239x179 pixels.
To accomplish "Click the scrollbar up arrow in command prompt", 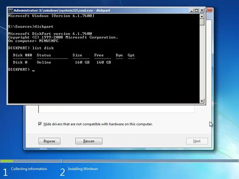I will [x=202, y=16].
